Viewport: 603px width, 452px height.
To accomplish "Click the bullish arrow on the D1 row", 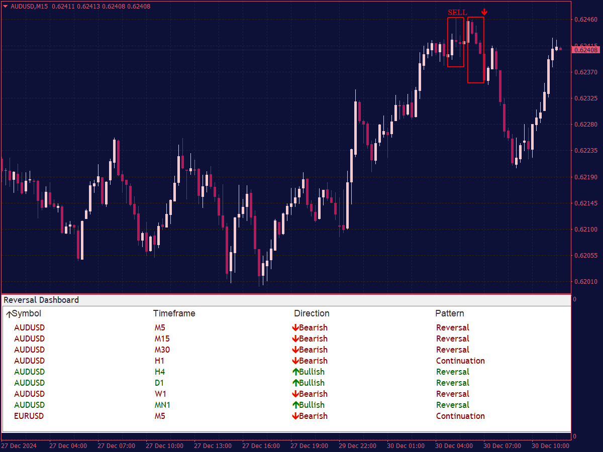I will click(x=295, y=383).
